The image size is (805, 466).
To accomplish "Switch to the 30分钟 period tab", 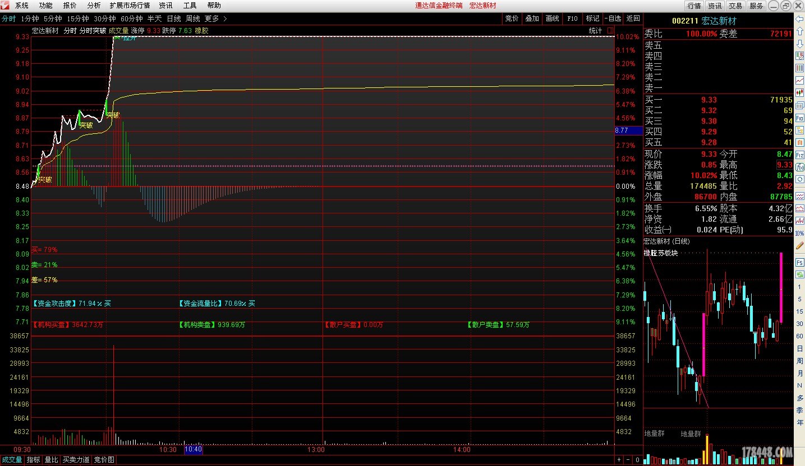I will (x=104, y=18).
